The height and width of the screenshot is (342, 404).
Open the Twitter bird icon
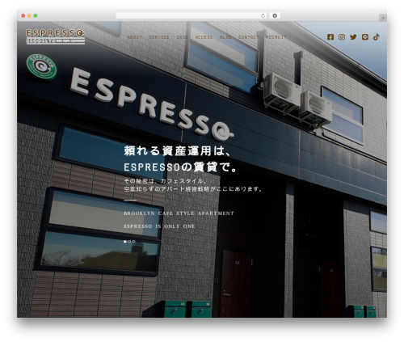tap(353, 37)
